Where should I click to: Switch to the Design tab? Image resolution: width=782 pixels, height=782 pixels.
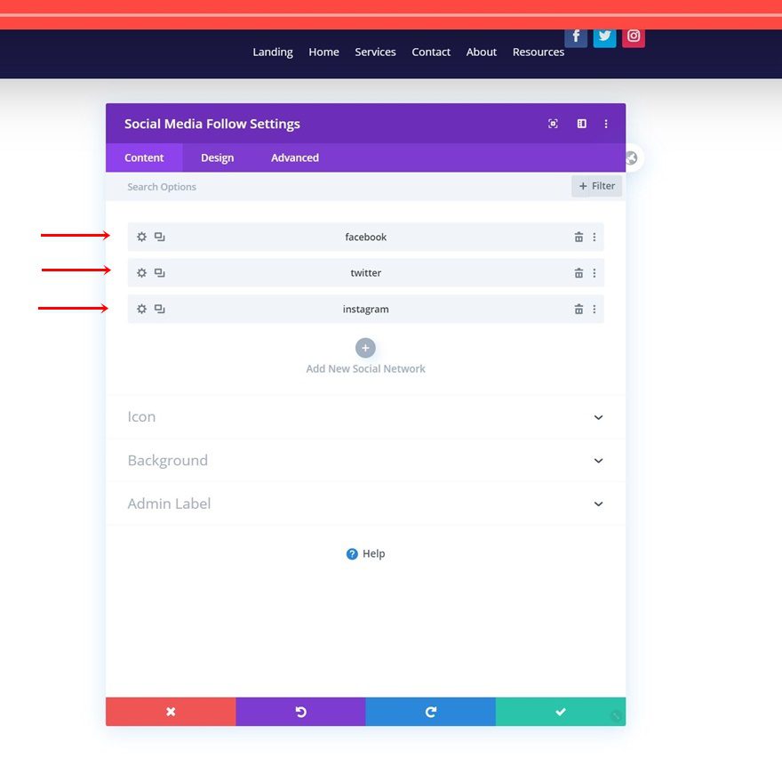[x=218, y=157]
